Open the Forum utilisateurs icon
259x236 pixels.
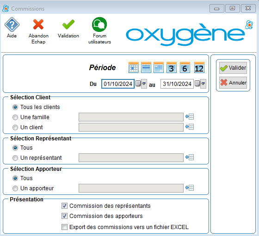(x=99, y=24)
